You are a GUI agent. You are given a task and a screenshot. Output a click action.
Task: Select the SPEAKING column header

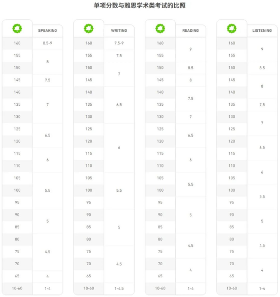(x=48, y=30)
